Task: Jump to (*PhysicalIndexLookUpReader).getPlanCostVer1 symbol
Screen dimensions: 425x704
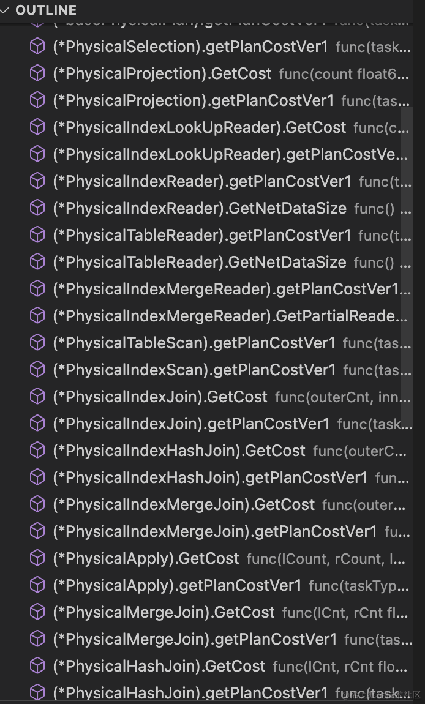Action: pos(227,154)
